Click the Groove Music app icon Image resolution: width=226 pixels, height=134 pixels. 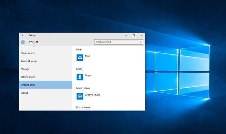pyautogui.click(x=80, y=96)
